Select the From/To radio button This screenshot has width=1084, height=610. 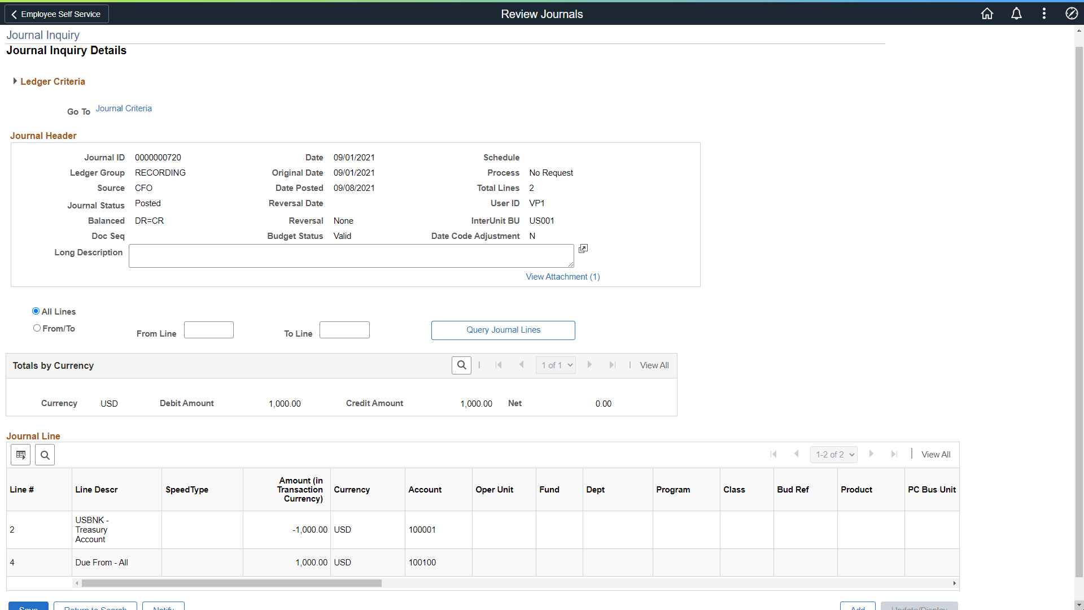[37, 328]
